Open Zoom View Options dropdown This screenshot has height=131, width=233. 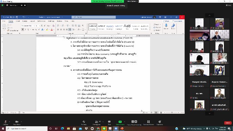click(x=132, y=1)
